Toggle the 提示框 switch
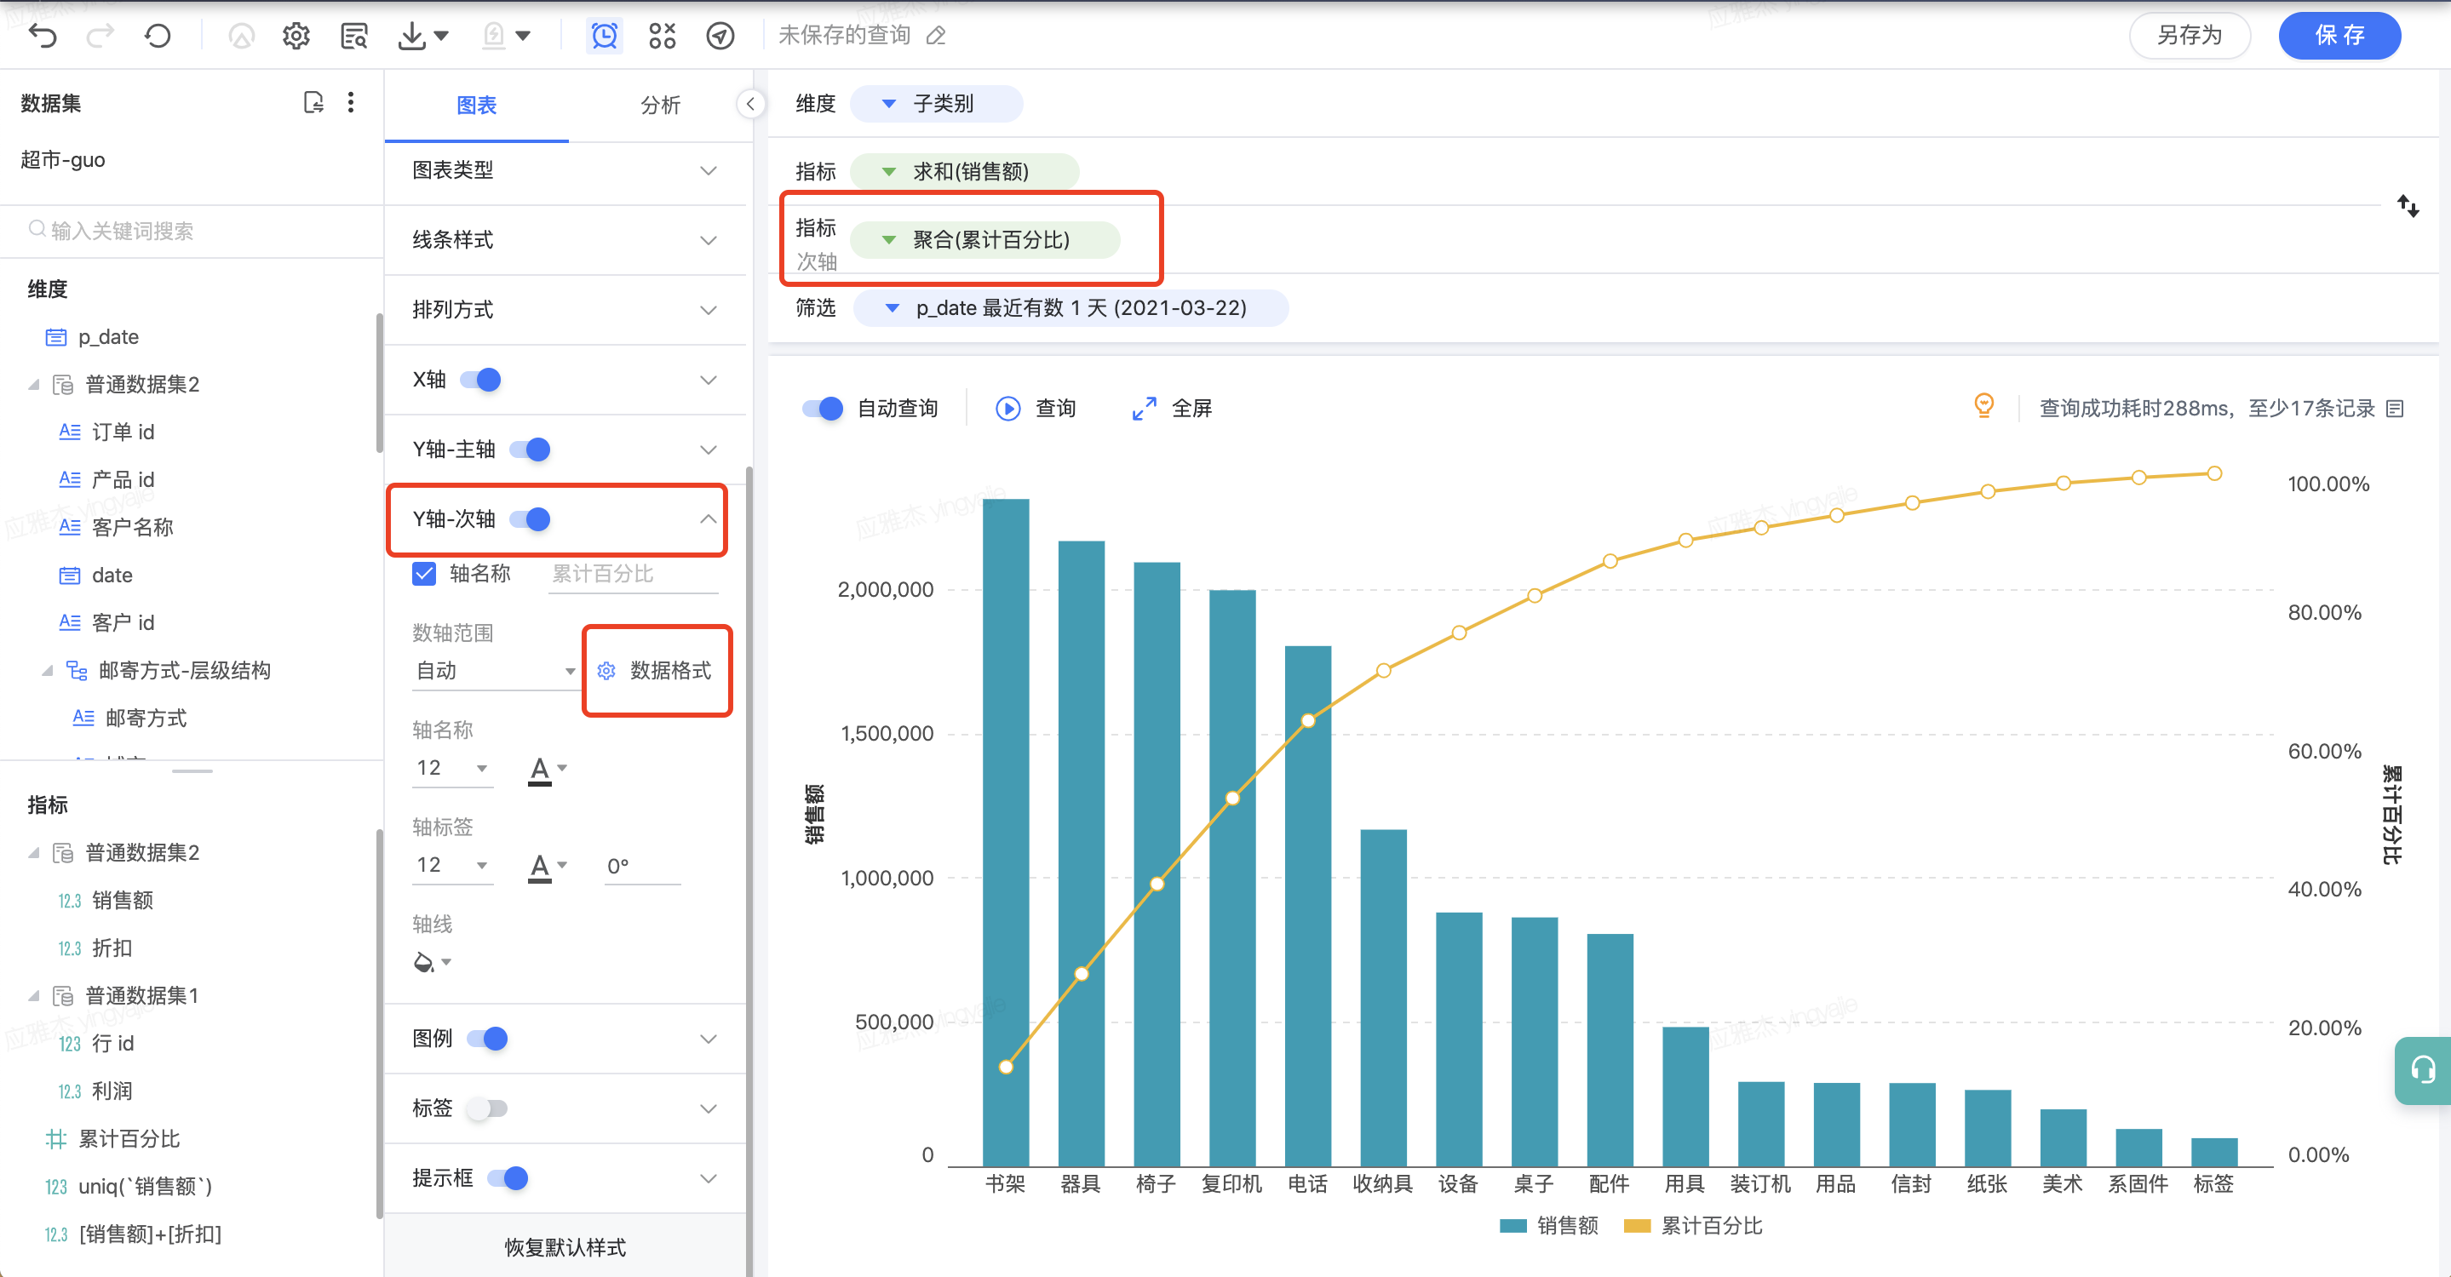This screenshot has height=1277, width=2451. pyautogui.click(x=507, y=1178)
